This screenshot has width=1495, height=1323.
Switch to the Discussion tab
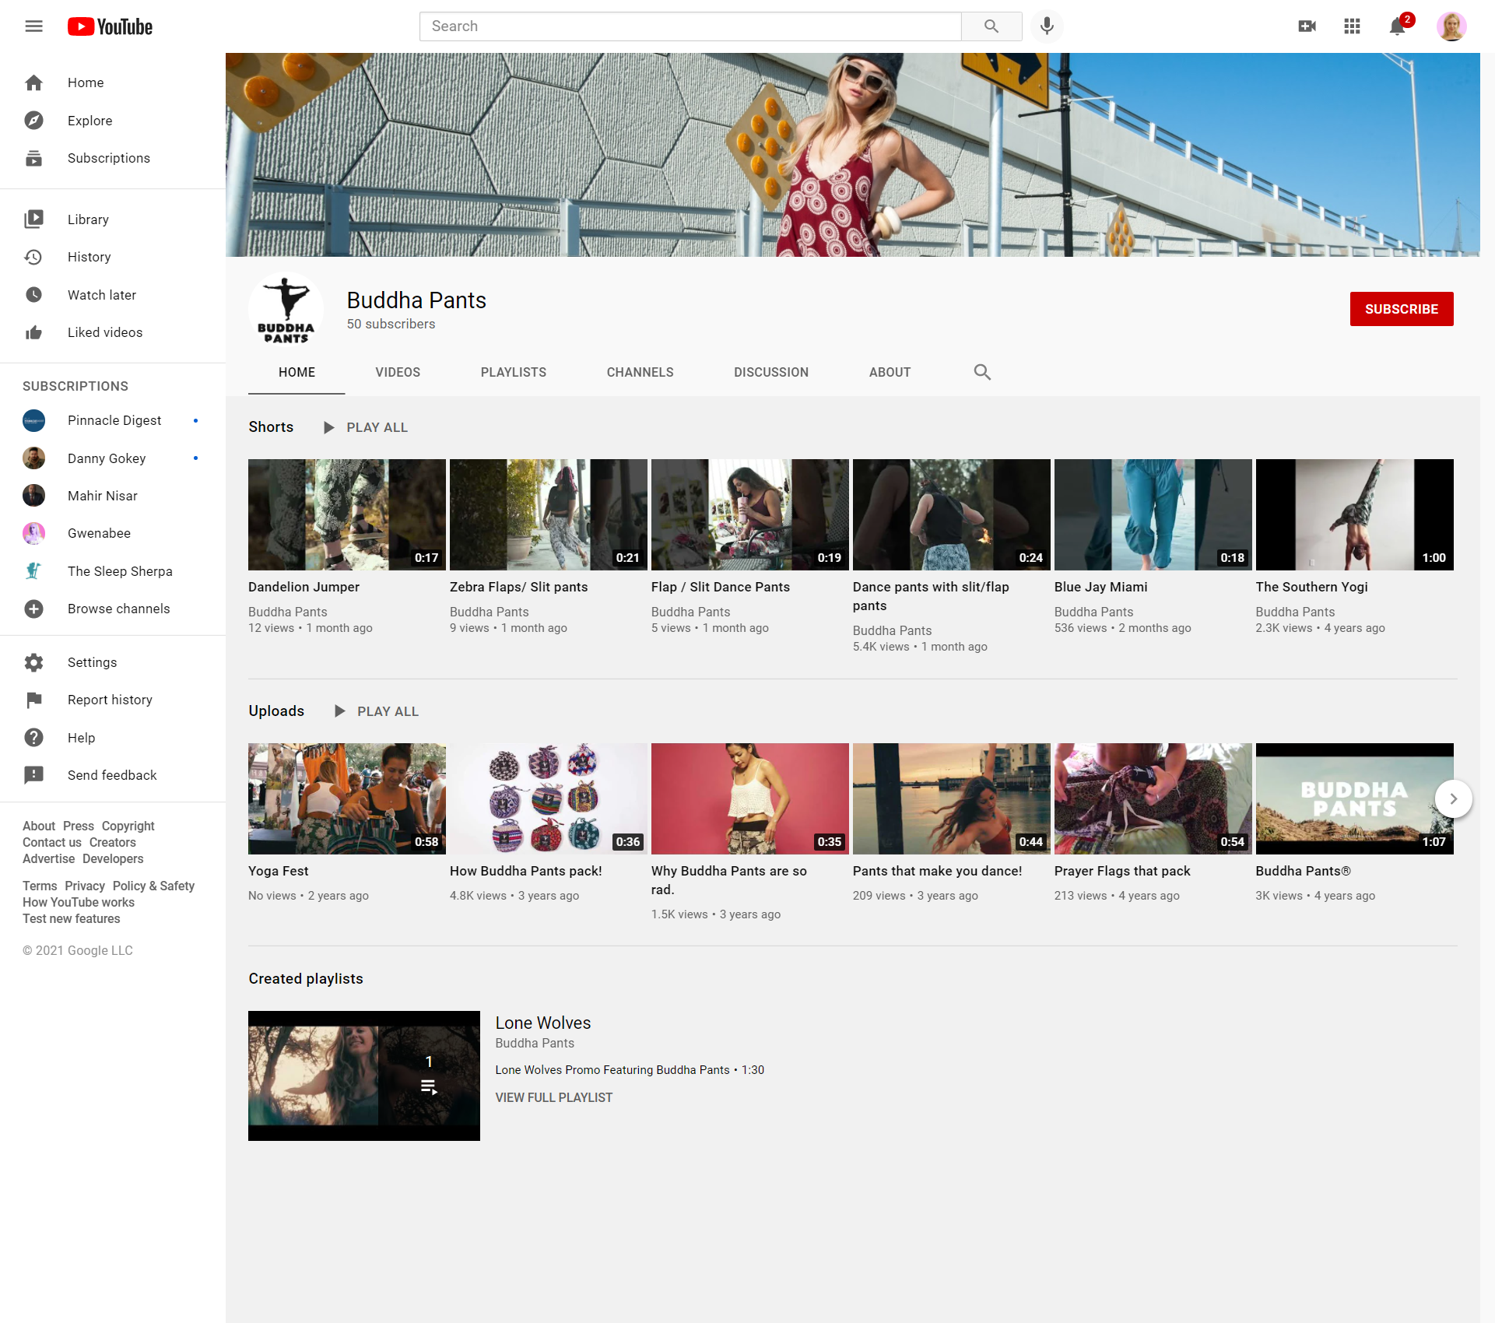point(771,372)
